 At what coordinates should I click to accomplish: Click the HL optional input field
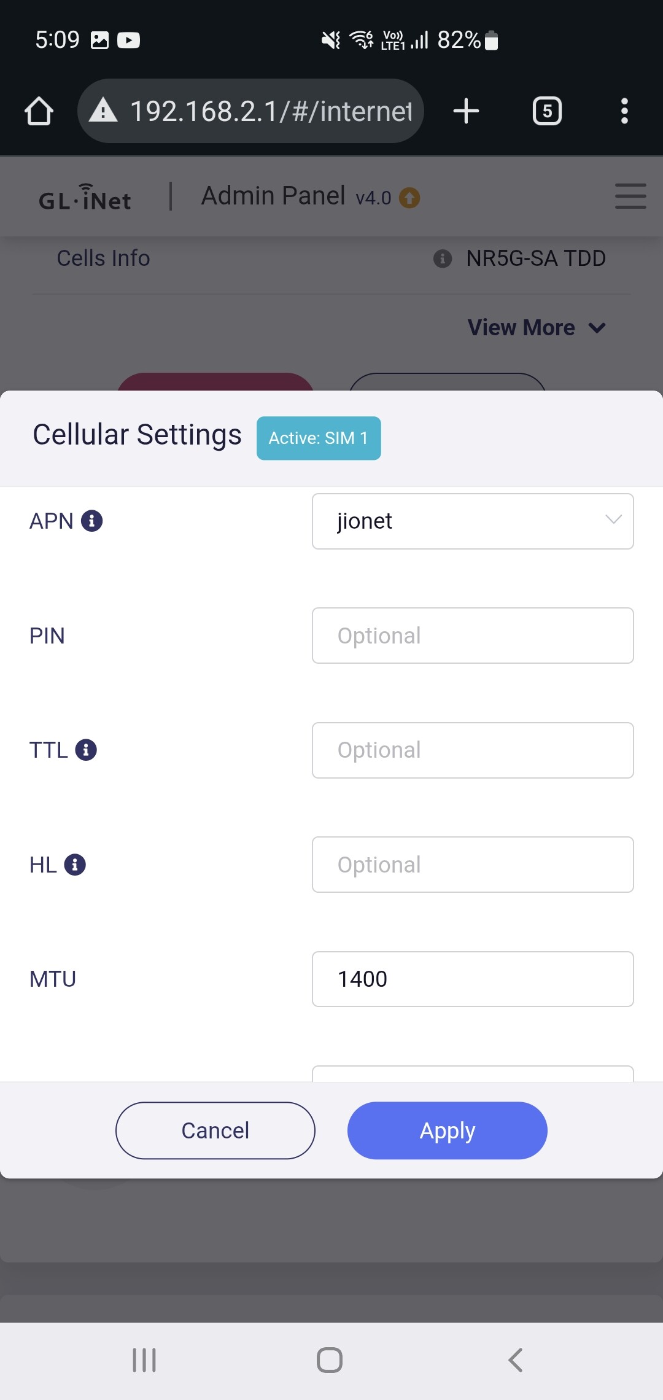click(x=473, y=865)
